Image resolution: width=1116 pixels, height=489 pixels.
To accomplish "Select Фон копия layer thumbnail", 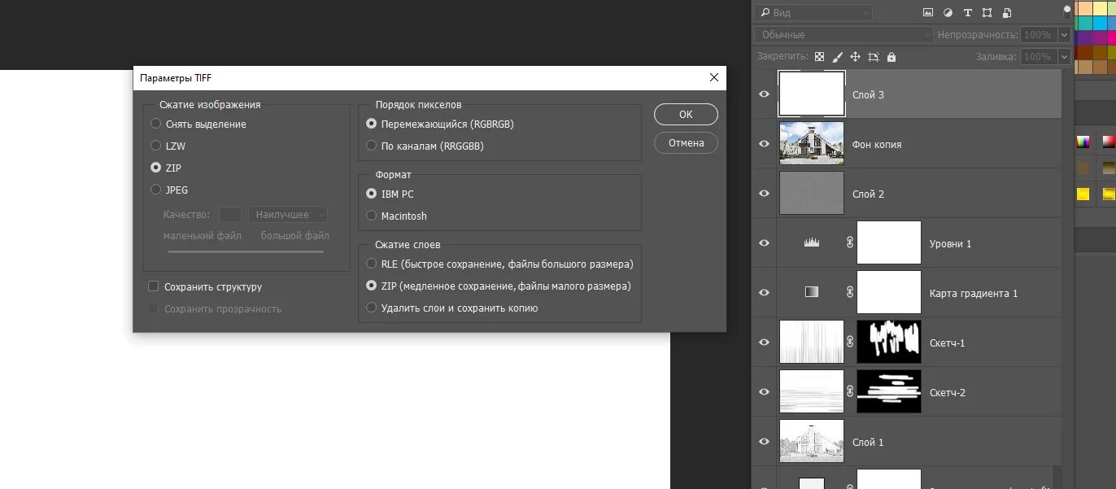I will click(811, 144).
